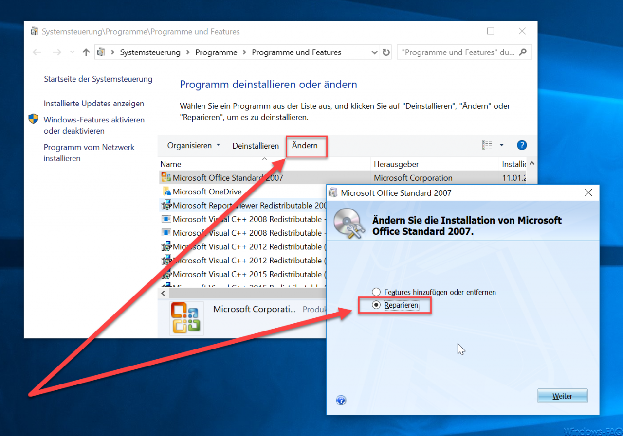Click the Forward navigation arrow
623x436 pixels.
click(57, 52)
